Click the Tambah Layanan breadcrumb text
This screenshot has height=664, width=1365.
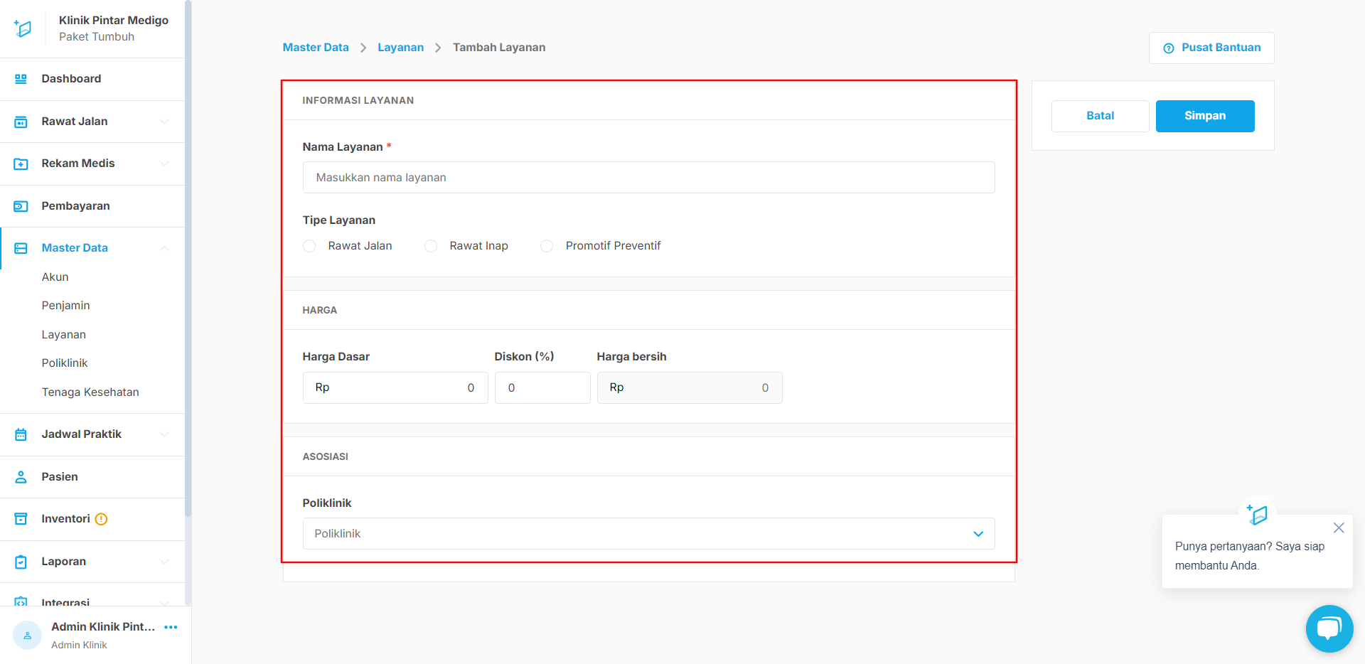tap(499, 48)
